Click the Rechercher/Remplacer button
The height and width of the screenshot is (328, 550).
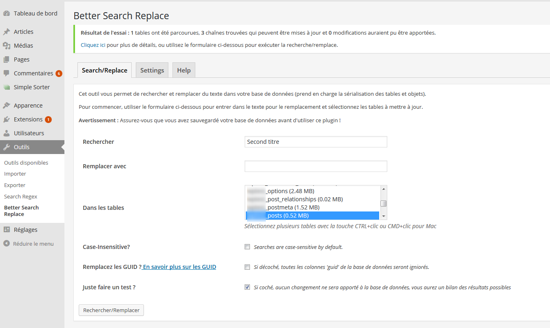click(111, 310)
